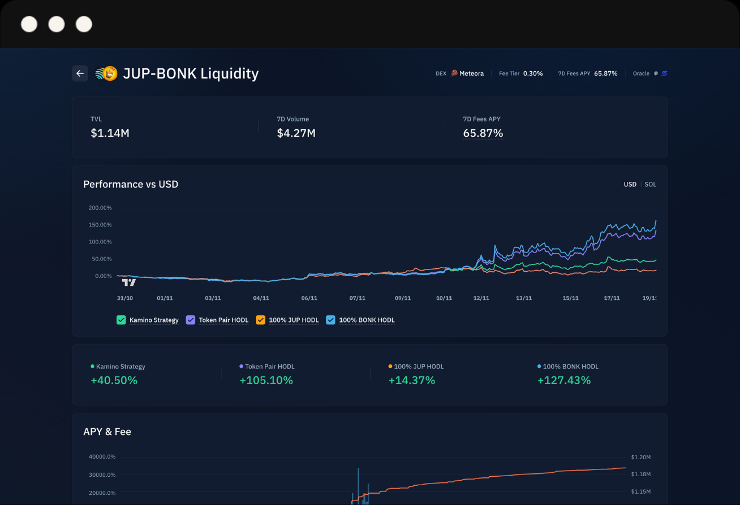Click the 17/11 date on chart axis
Screen dimensions: 740x505
coord(612,298)
